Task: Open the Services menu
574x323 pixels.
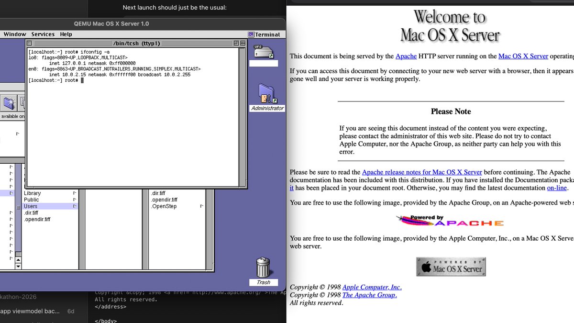Action: [43, 34]
